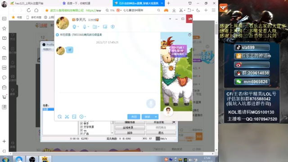The height and width of the screenshot is (162, 288).
Task: Open the dropdown next to the recording button
Action: (174, 122)
